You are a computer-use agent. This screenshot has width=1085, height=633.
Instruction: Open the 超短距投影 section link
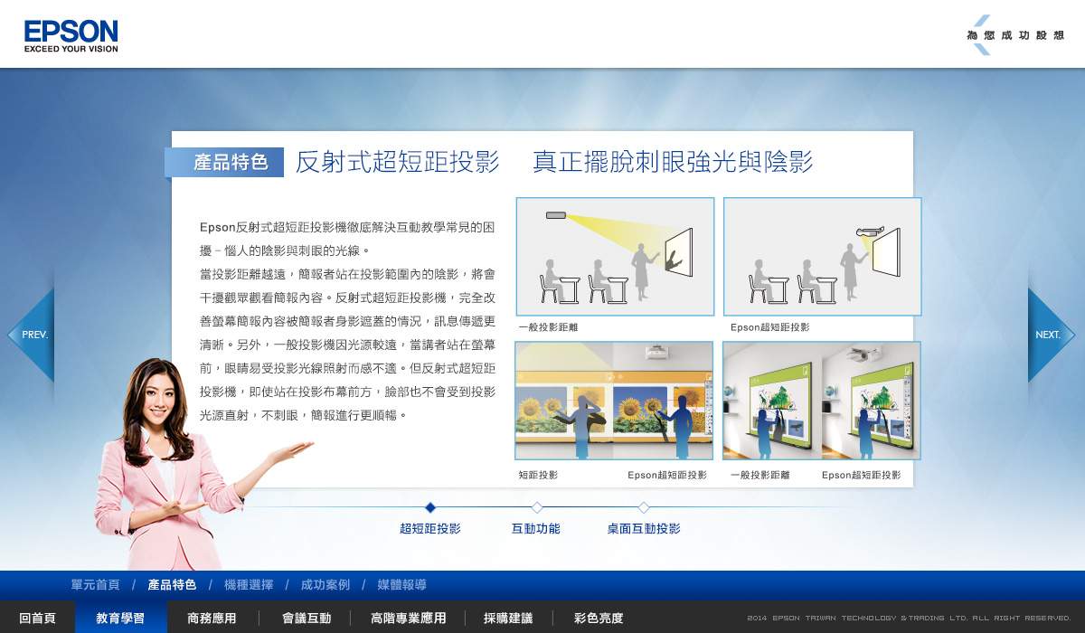pos(430,529)
